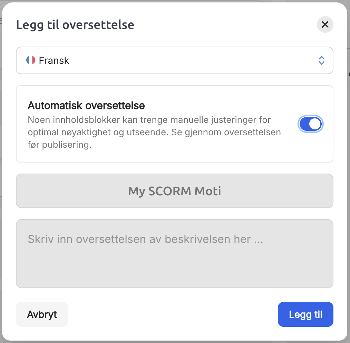Click the X icon at dialog top
Viewport: 350px width, 343px height.
point(325,24)
